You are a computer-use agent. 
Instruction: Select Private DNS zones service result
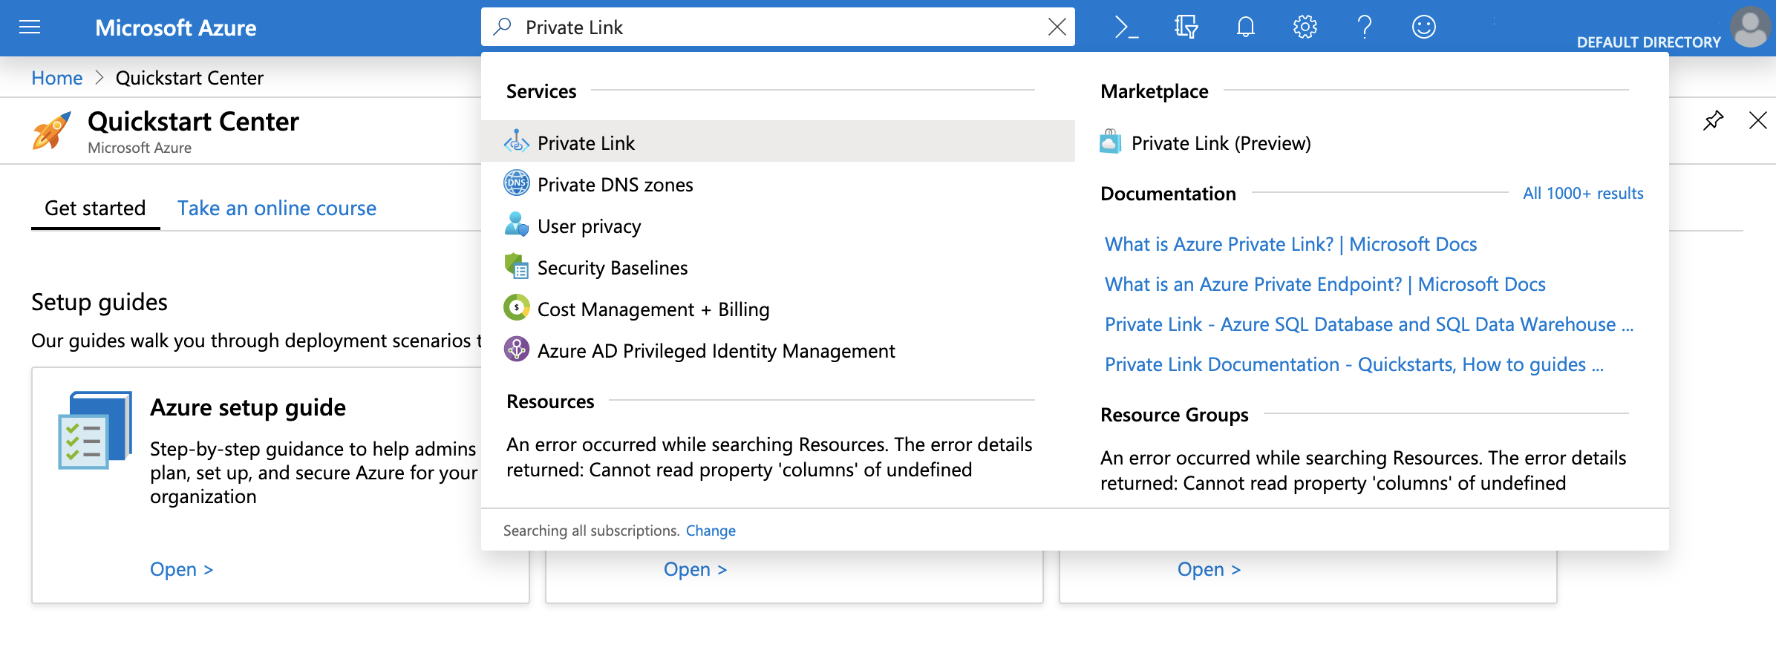point(778,183)
